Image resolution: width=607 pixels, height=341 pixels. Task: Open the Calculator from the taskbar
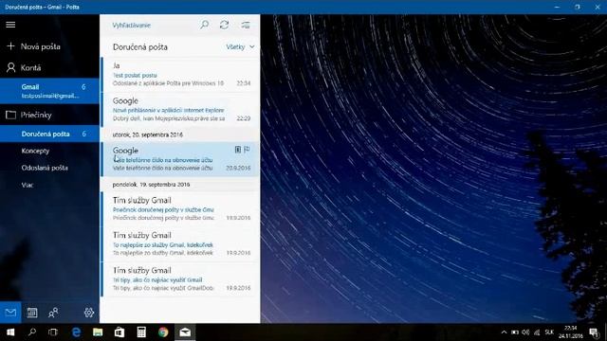pyautogui.click(x=141, y=332)
